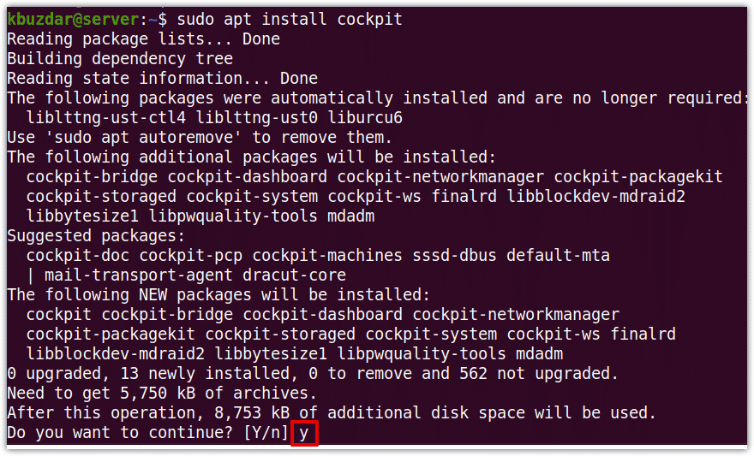This screenshot has height=456, width=754.
Task: Click the 'mdadm' package in the NEW packages list
Action: click(539, 353)
